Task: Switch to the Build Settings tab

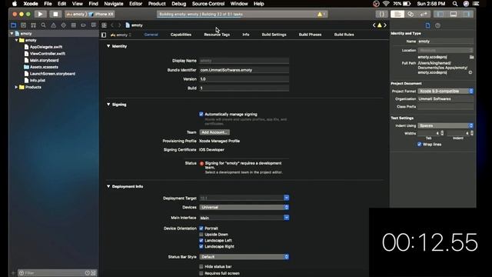Action: [x=274, y=35]
